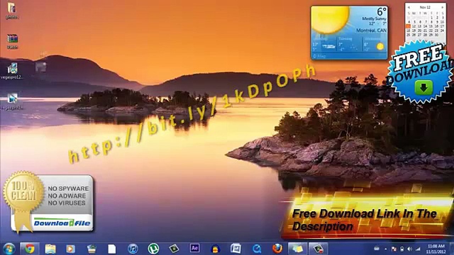Open the yellow notes taskbar icon right of Firefox
Viewport: 454px width, 255px height.
tap(298, 249)
